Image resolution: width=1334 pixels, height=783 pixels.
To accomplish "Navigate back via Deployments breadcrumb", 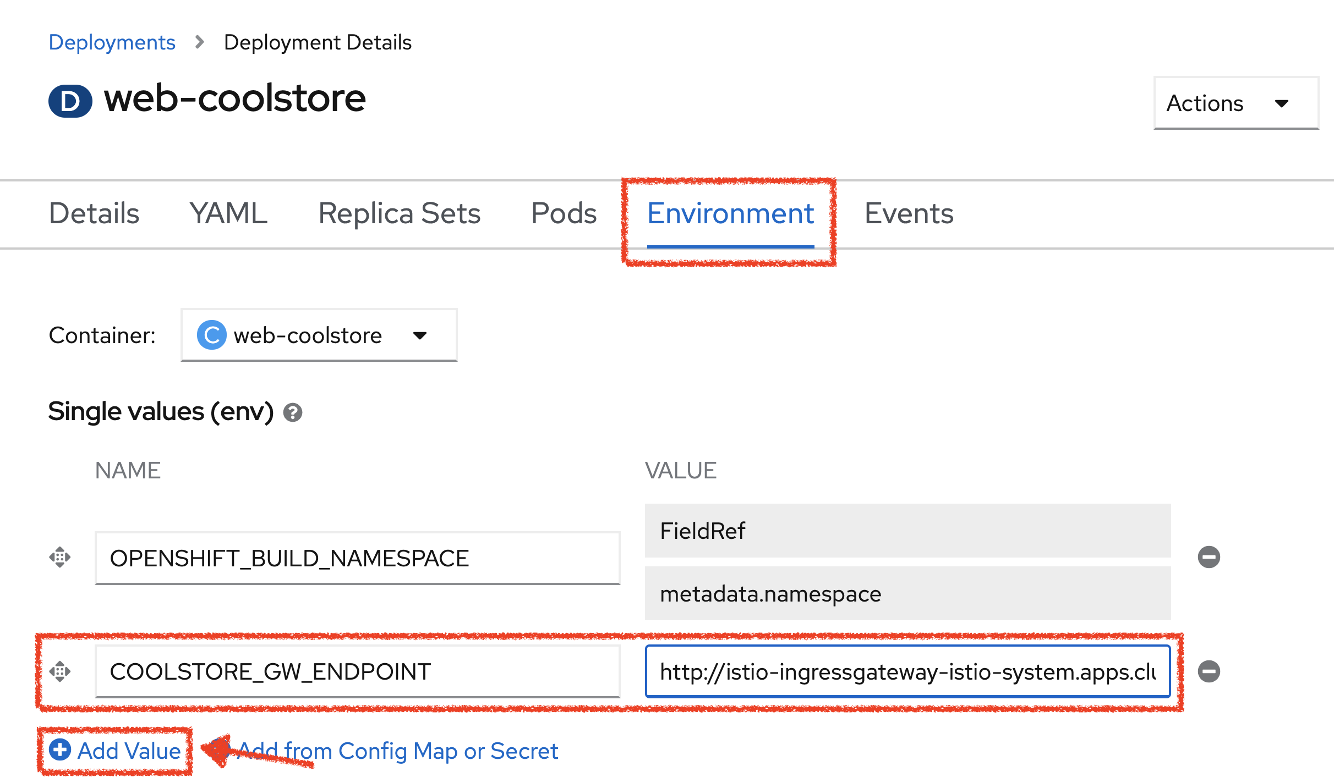I will tap(112, 42).
